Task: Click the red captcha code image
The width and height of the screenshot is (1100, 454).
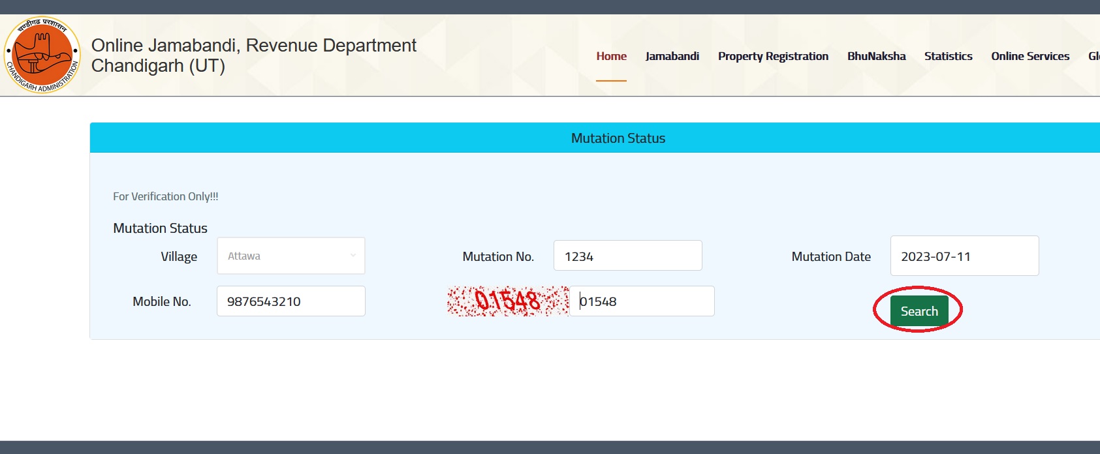Action: click(507, 301)
